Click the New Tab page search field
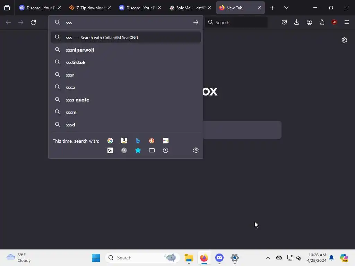The image size is (355, 266). click(x=242, y=130)
